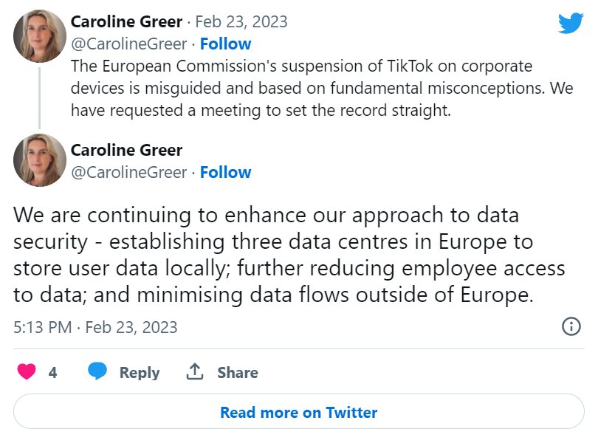Click the Share text label

tap(237, 373)
